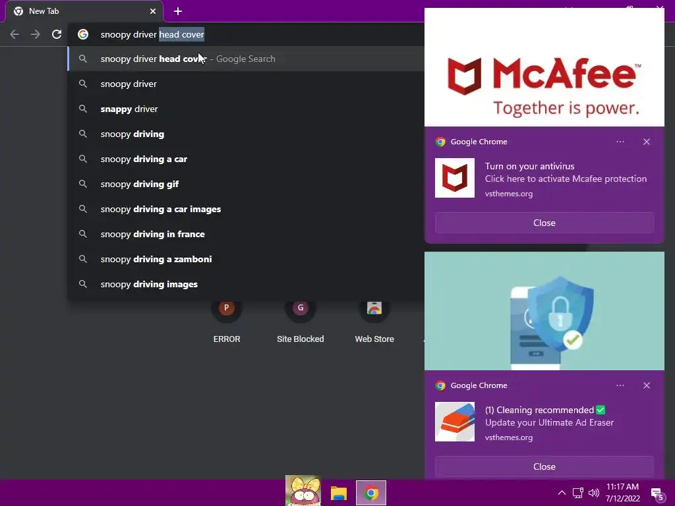Open options menu on Cleaning recommended notification
675x506 pixels.
pos(620,385)
